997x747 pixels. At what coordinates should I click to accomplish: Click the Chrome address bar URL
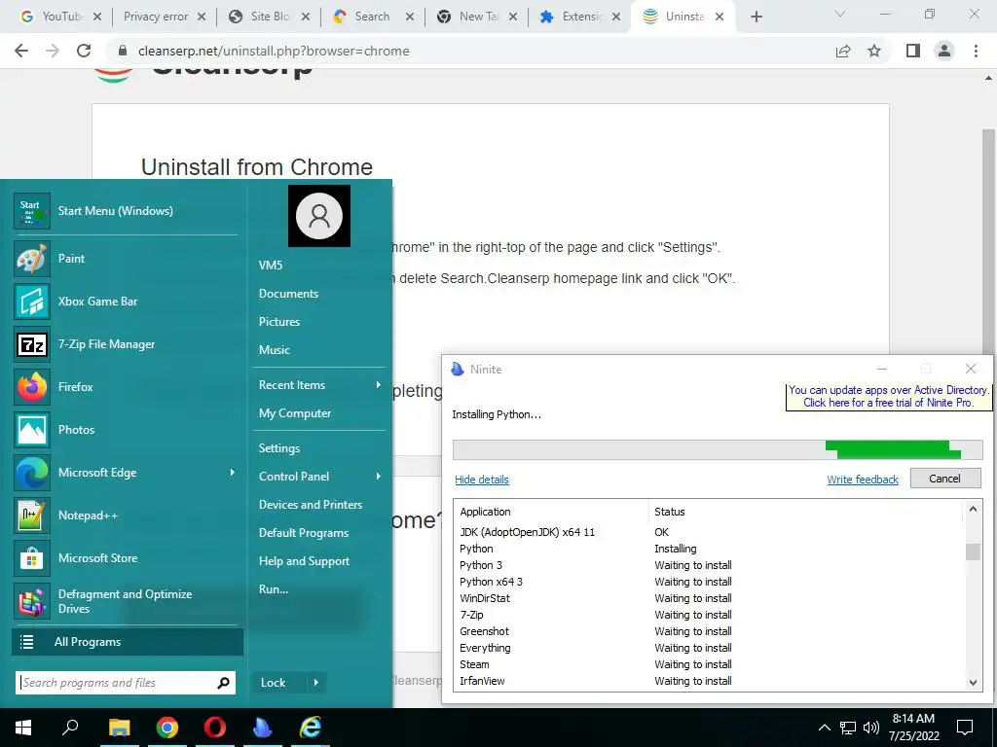(x=274, y=51)
